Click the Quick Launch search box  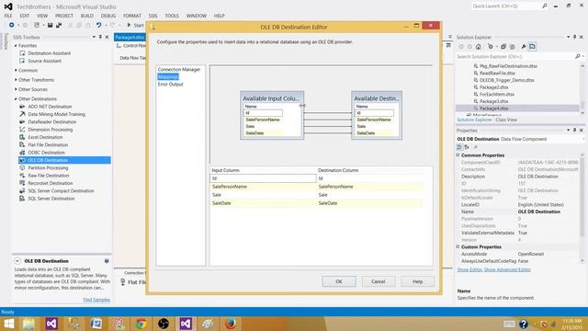(505, 6)
